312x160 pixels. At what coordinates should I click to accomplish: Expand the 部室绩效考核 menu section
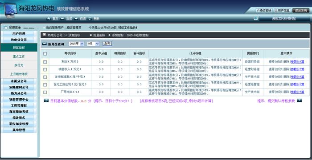point(19,112)
